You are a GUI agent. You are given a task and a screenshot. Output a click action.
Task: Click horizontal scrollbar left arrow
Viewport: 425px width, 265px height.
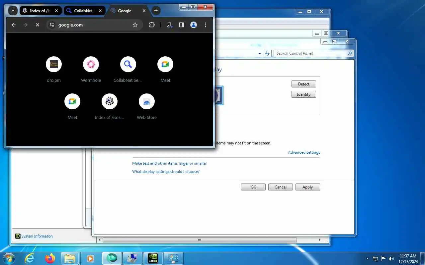coord(99,240)
